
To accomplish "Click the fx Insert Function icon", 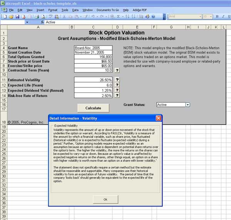I will point(42,22).
